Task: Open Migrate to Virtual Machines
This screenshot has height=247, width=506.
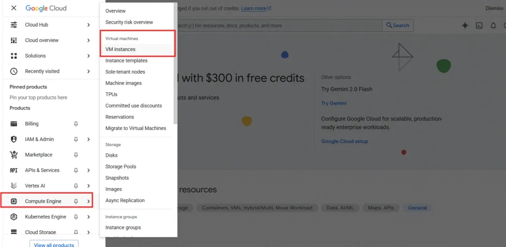Action: [x=136, y=128]
